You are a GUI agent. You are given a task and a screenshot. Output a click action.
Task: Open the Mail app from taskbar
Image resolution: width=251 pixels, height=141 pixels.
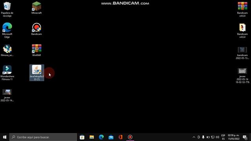pyautogui.click(x=111, y=137)
